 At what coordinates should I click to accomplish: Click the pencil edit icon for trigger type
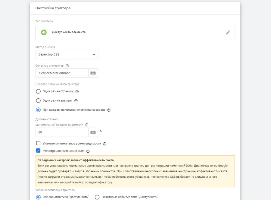point(228,32)
